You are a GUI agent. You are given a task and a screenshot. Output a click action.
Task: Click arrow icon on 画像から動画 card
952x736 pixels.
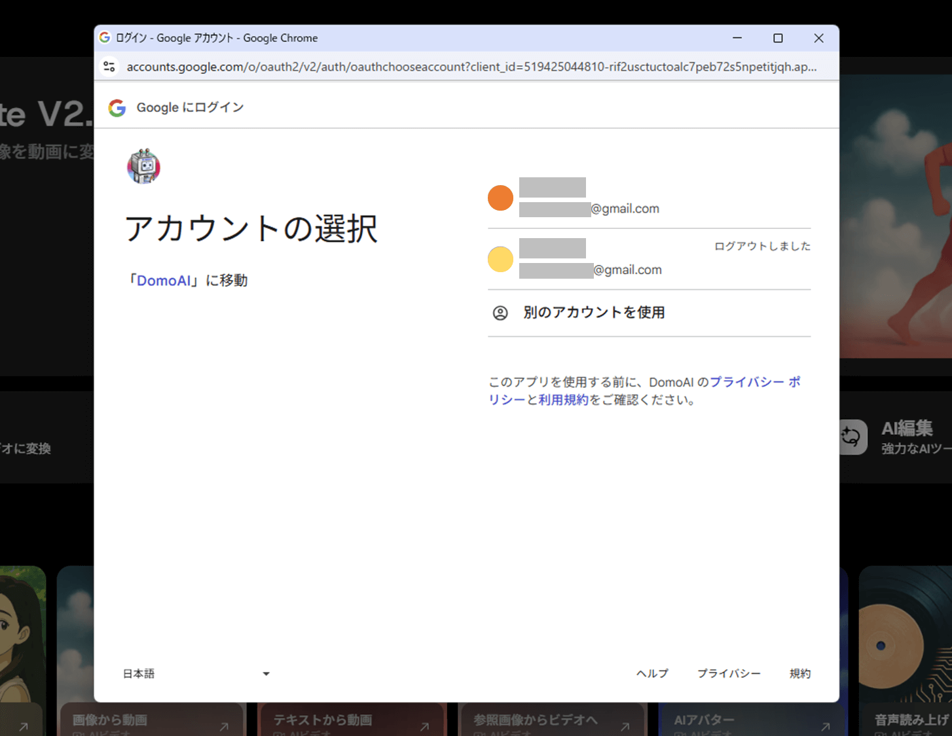[x=224, y=726]
